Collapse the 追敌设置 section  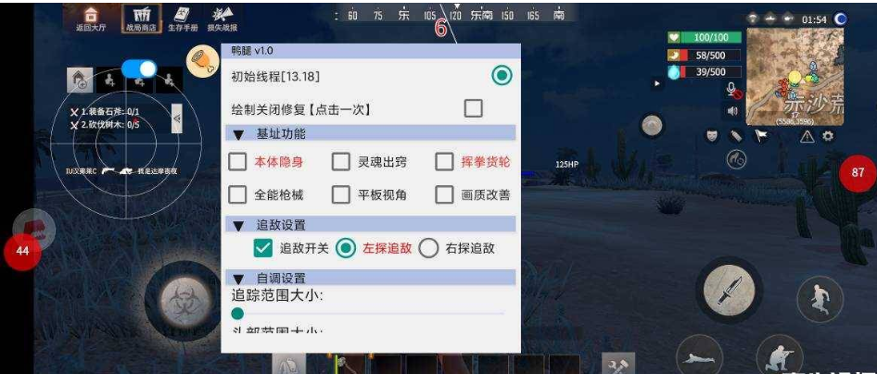tap(239, 226)
